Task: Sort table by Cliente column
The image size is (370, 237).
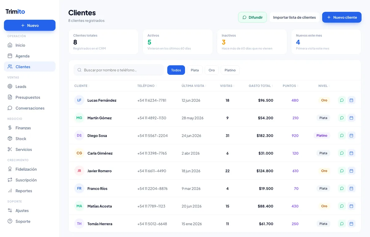Action: [82, 86]
